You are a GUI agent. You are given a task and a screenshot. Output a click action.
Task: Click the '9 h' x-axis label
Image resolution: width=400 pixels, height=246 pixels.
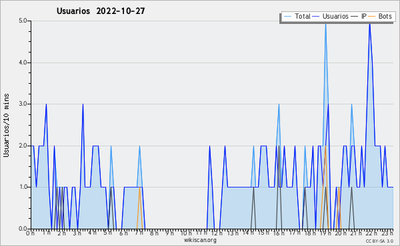coord(169,233)
